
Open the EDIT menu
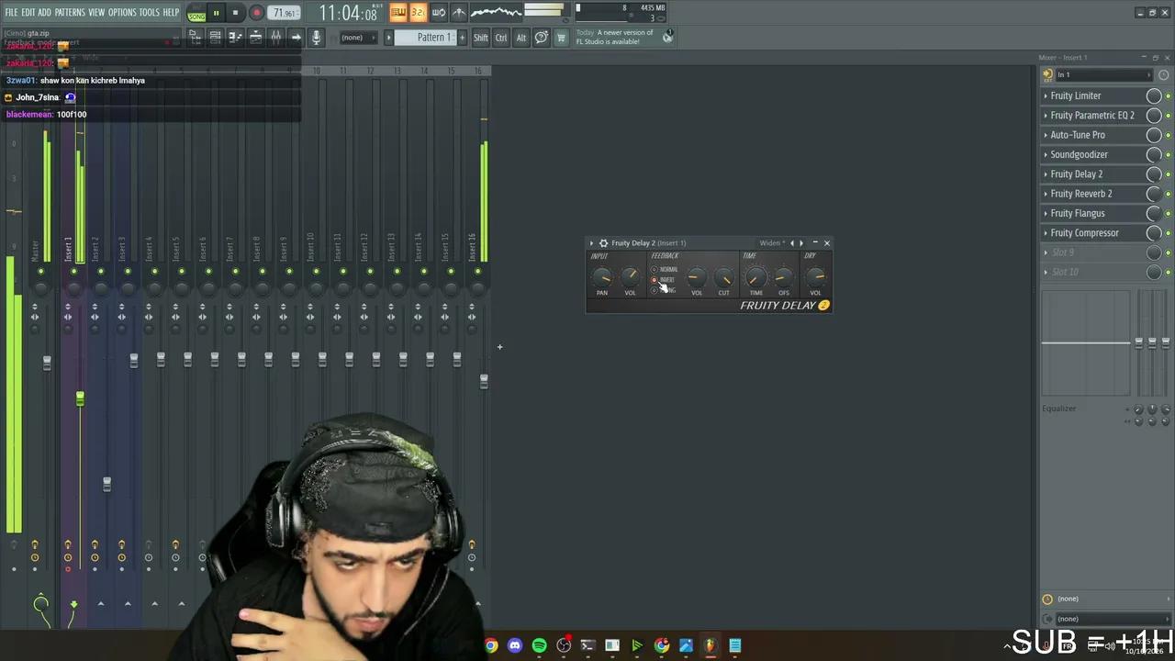pyautogui.click(x=28, y=12)
